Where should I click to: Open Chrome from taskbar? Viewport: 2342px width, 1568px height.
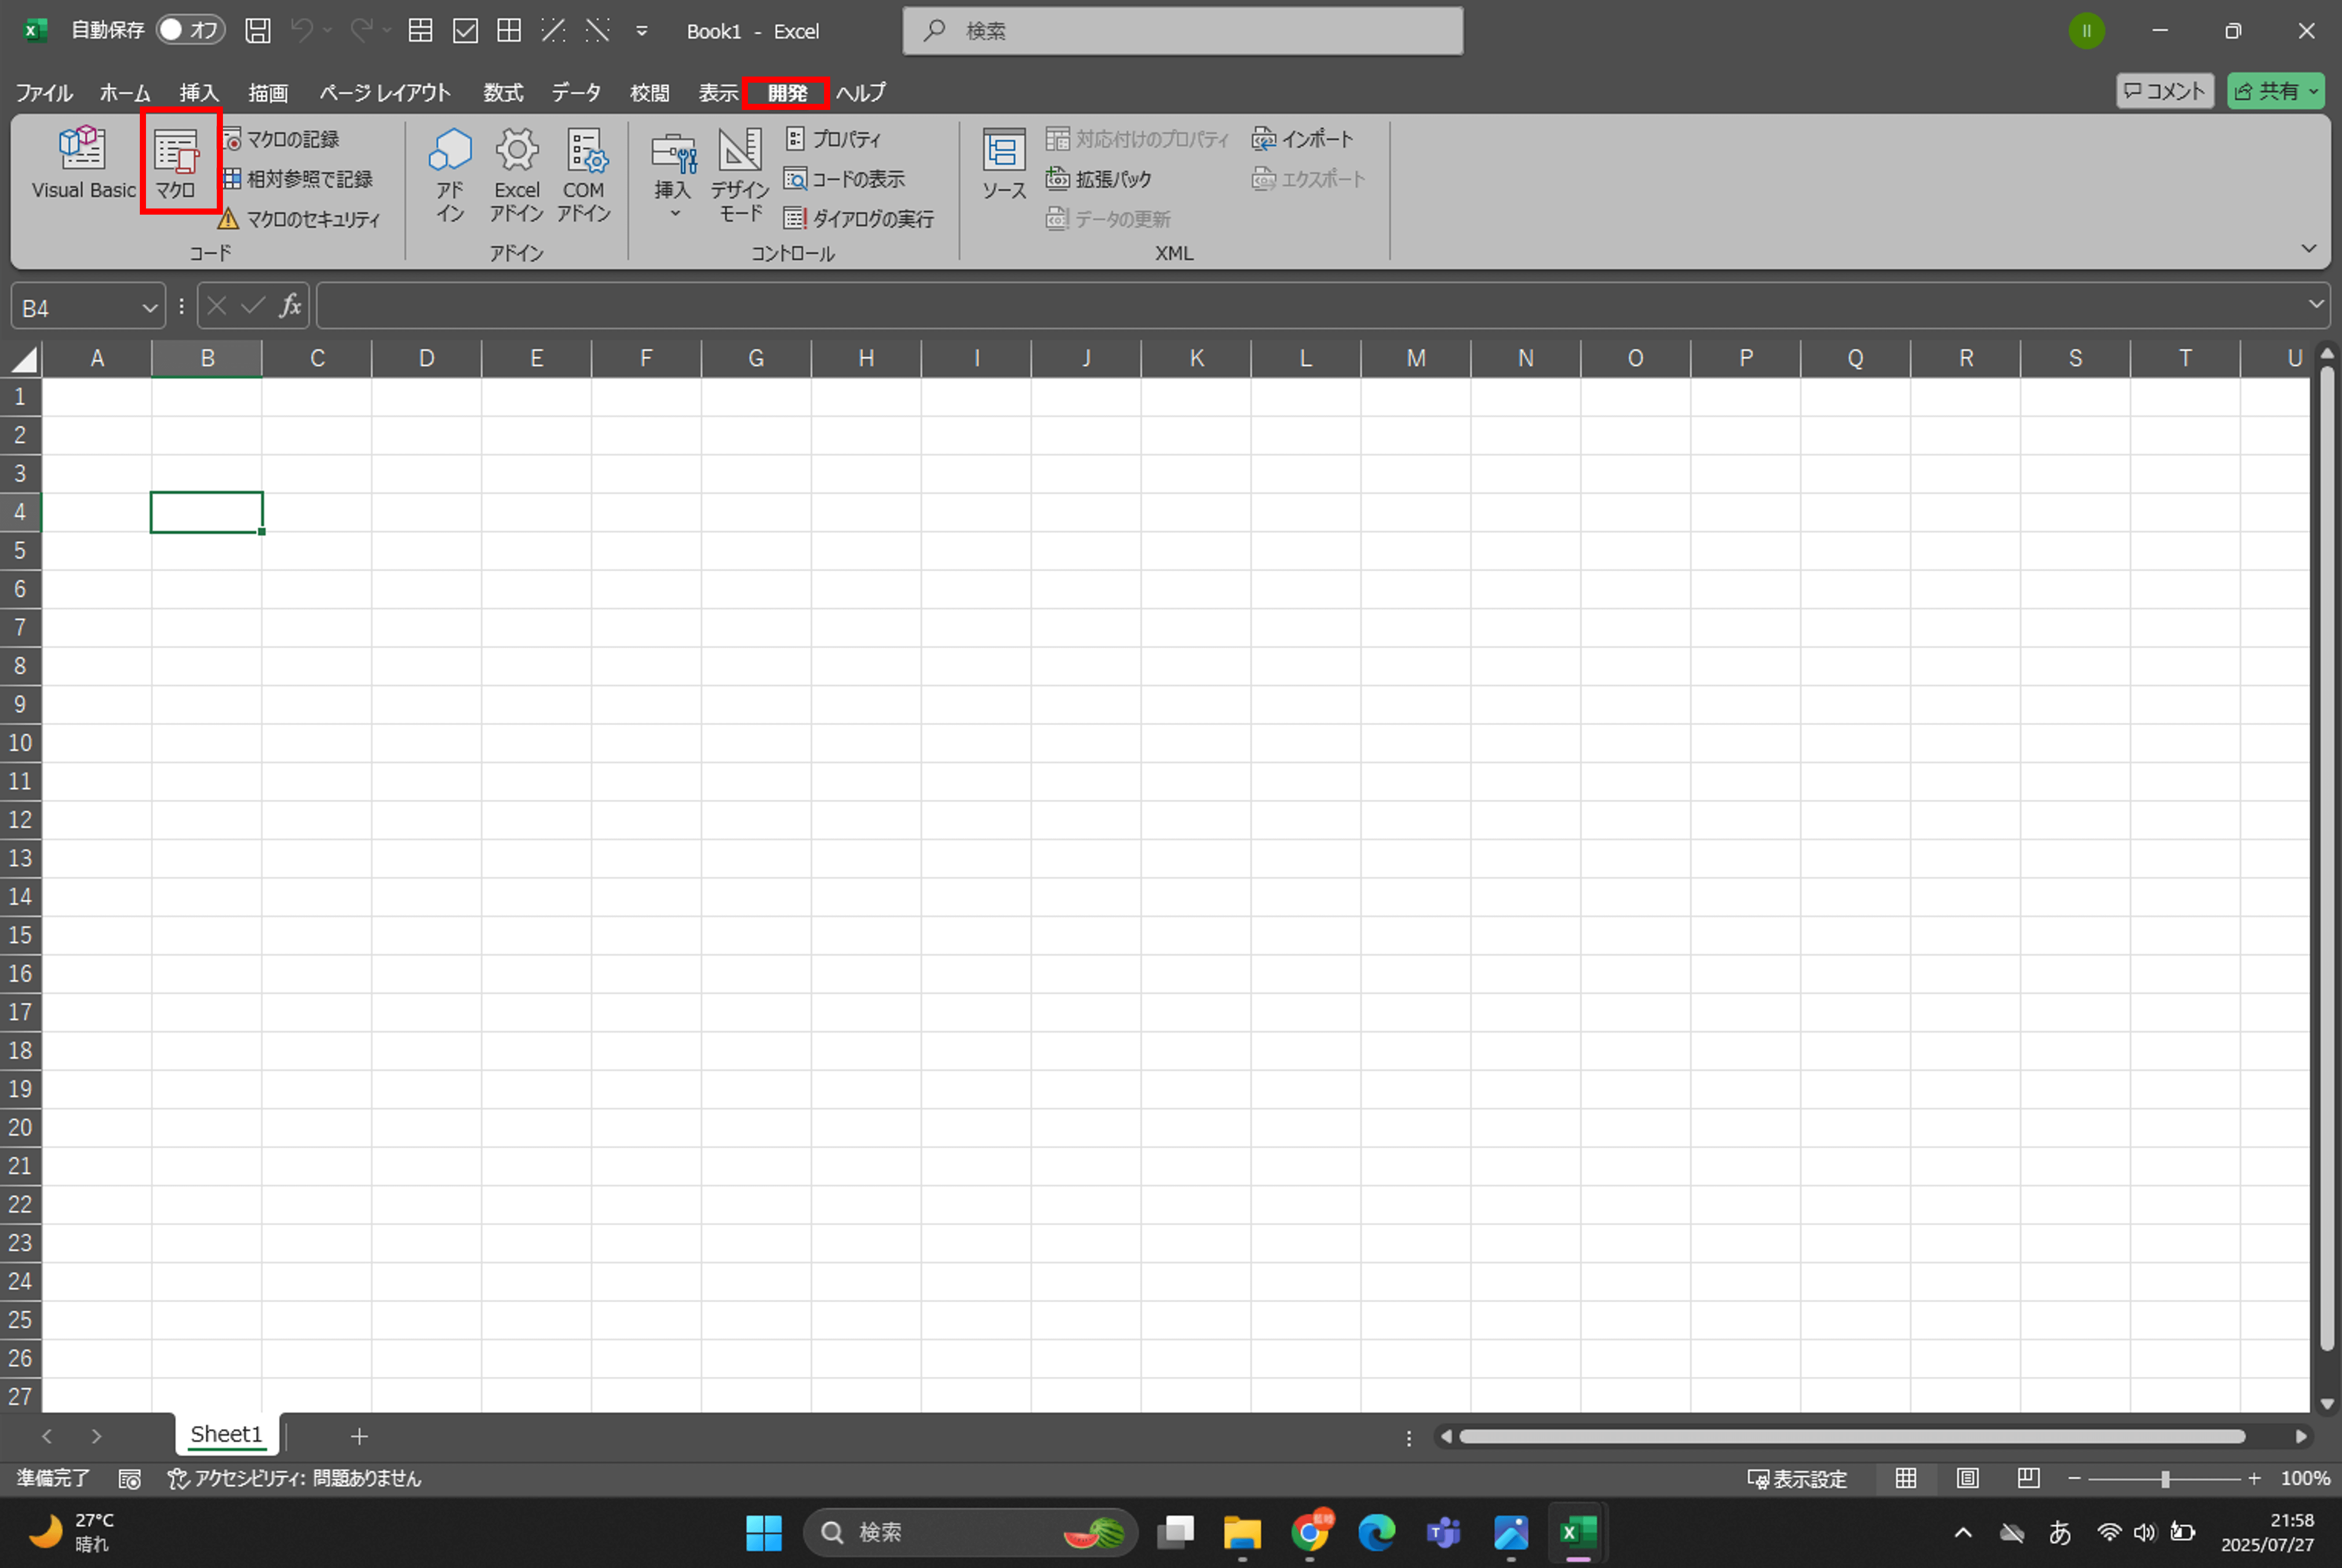pos(1310,1532)
